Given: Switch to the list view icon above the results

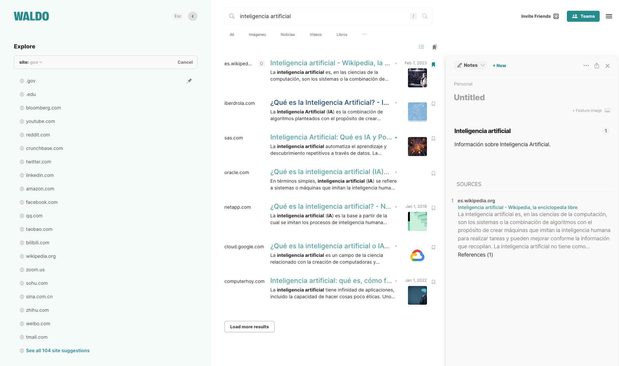Looking at the screenshot, I should tap(421, 47).
